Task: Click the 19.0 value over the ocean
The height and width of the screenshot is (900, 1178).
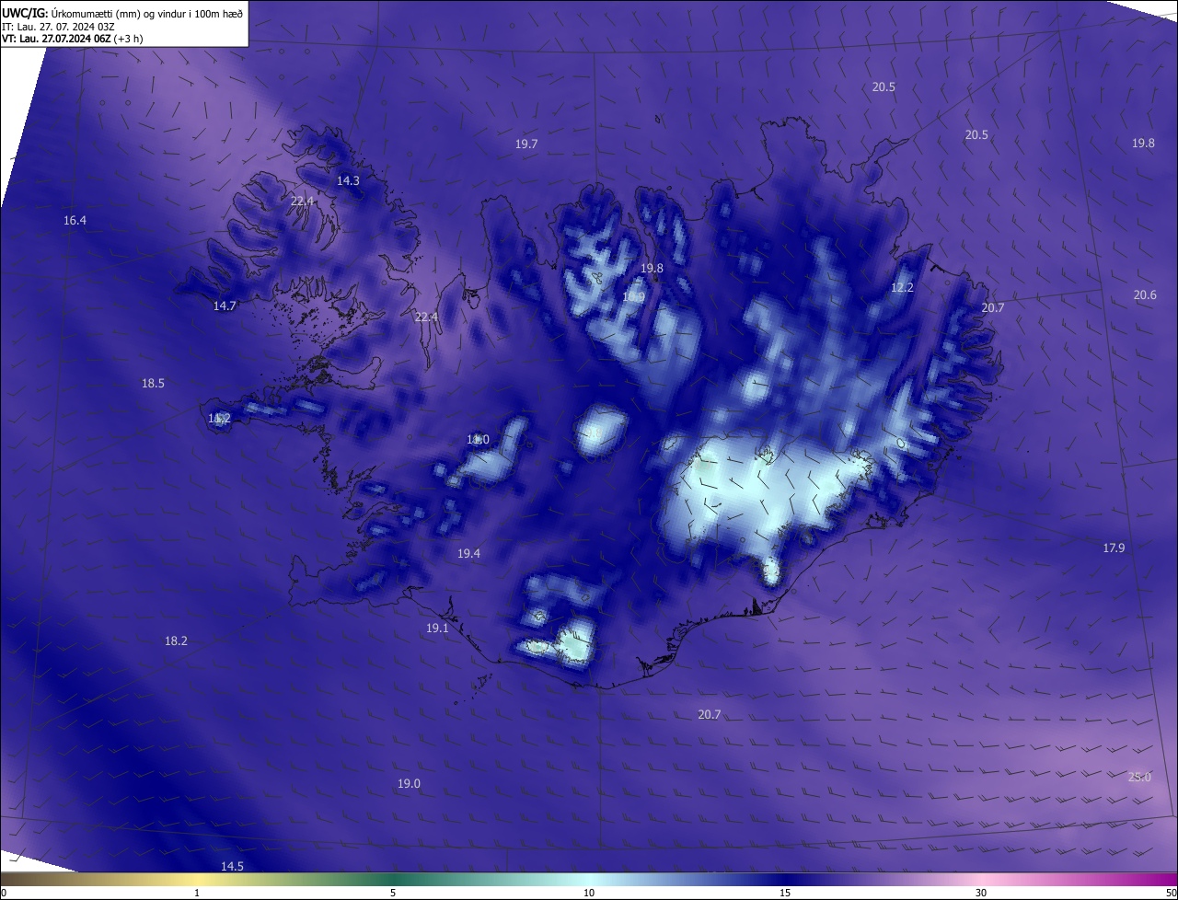Action: [409, 783]
